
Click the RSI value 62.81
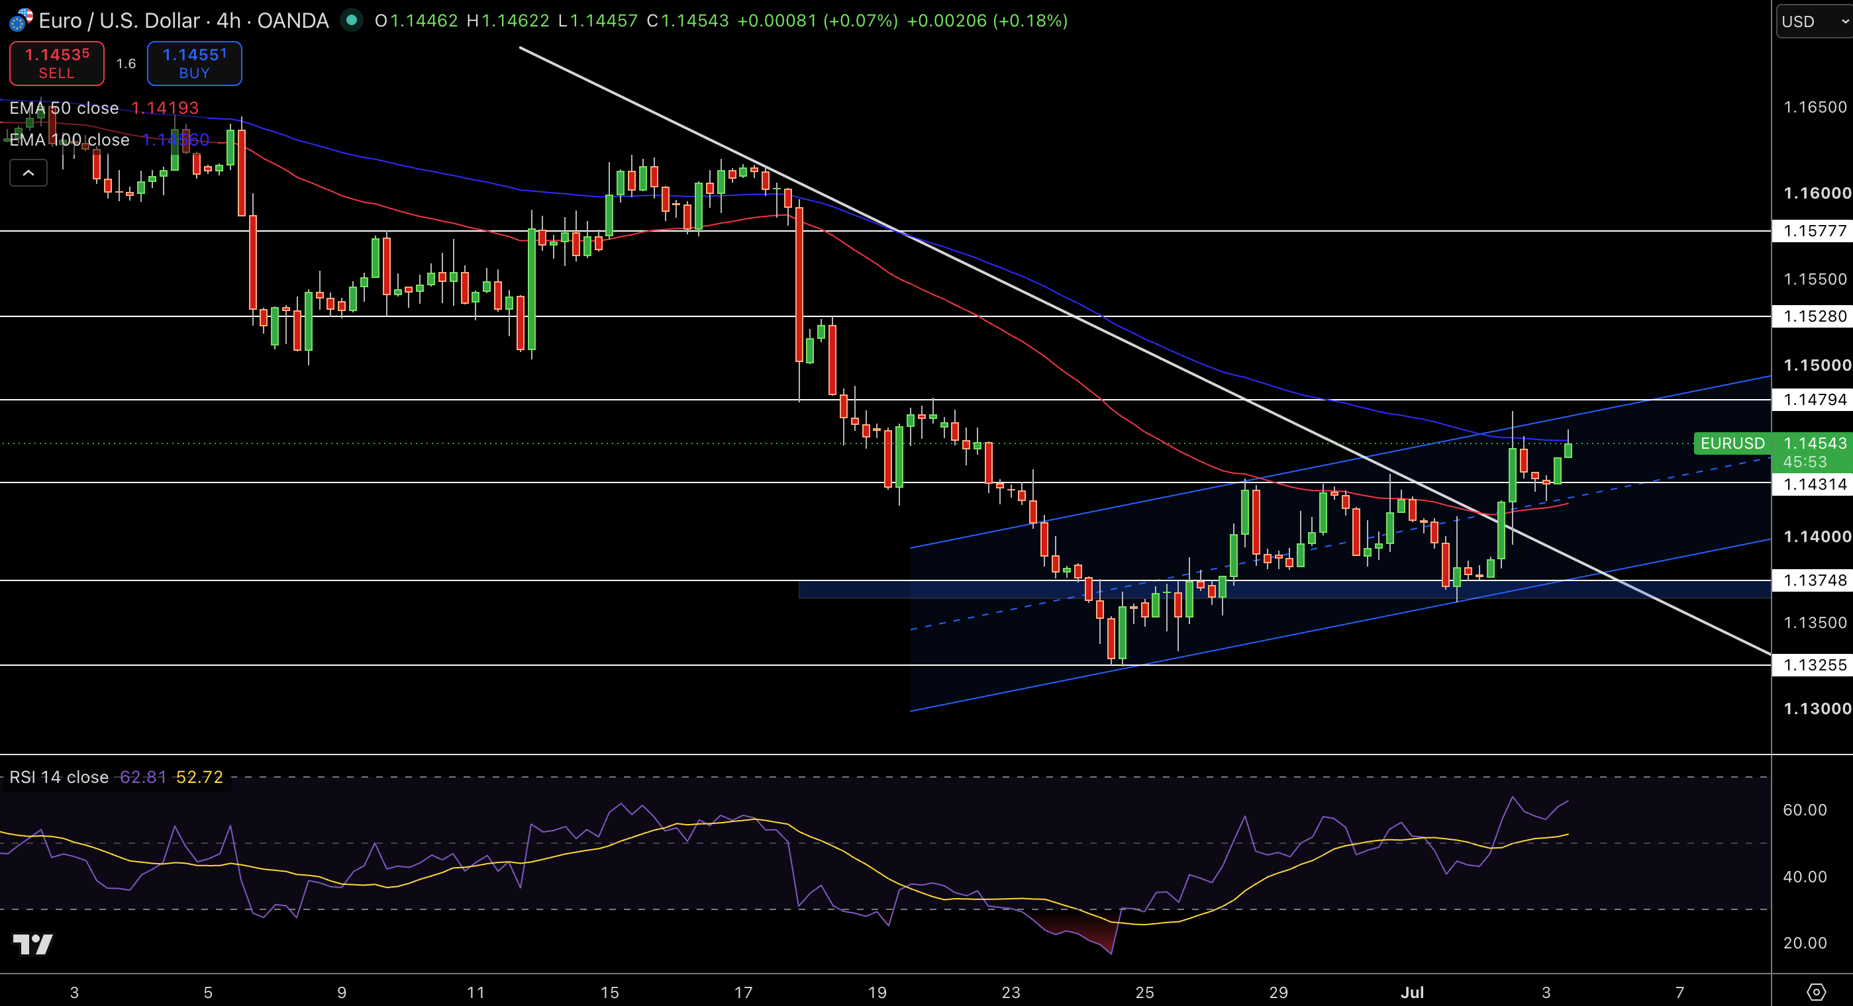(142, 776)
